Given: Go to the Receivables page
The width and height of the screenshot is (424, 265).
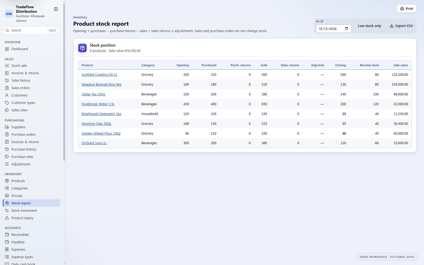Looking at the screenshot, I should click(x=32, y=235).
